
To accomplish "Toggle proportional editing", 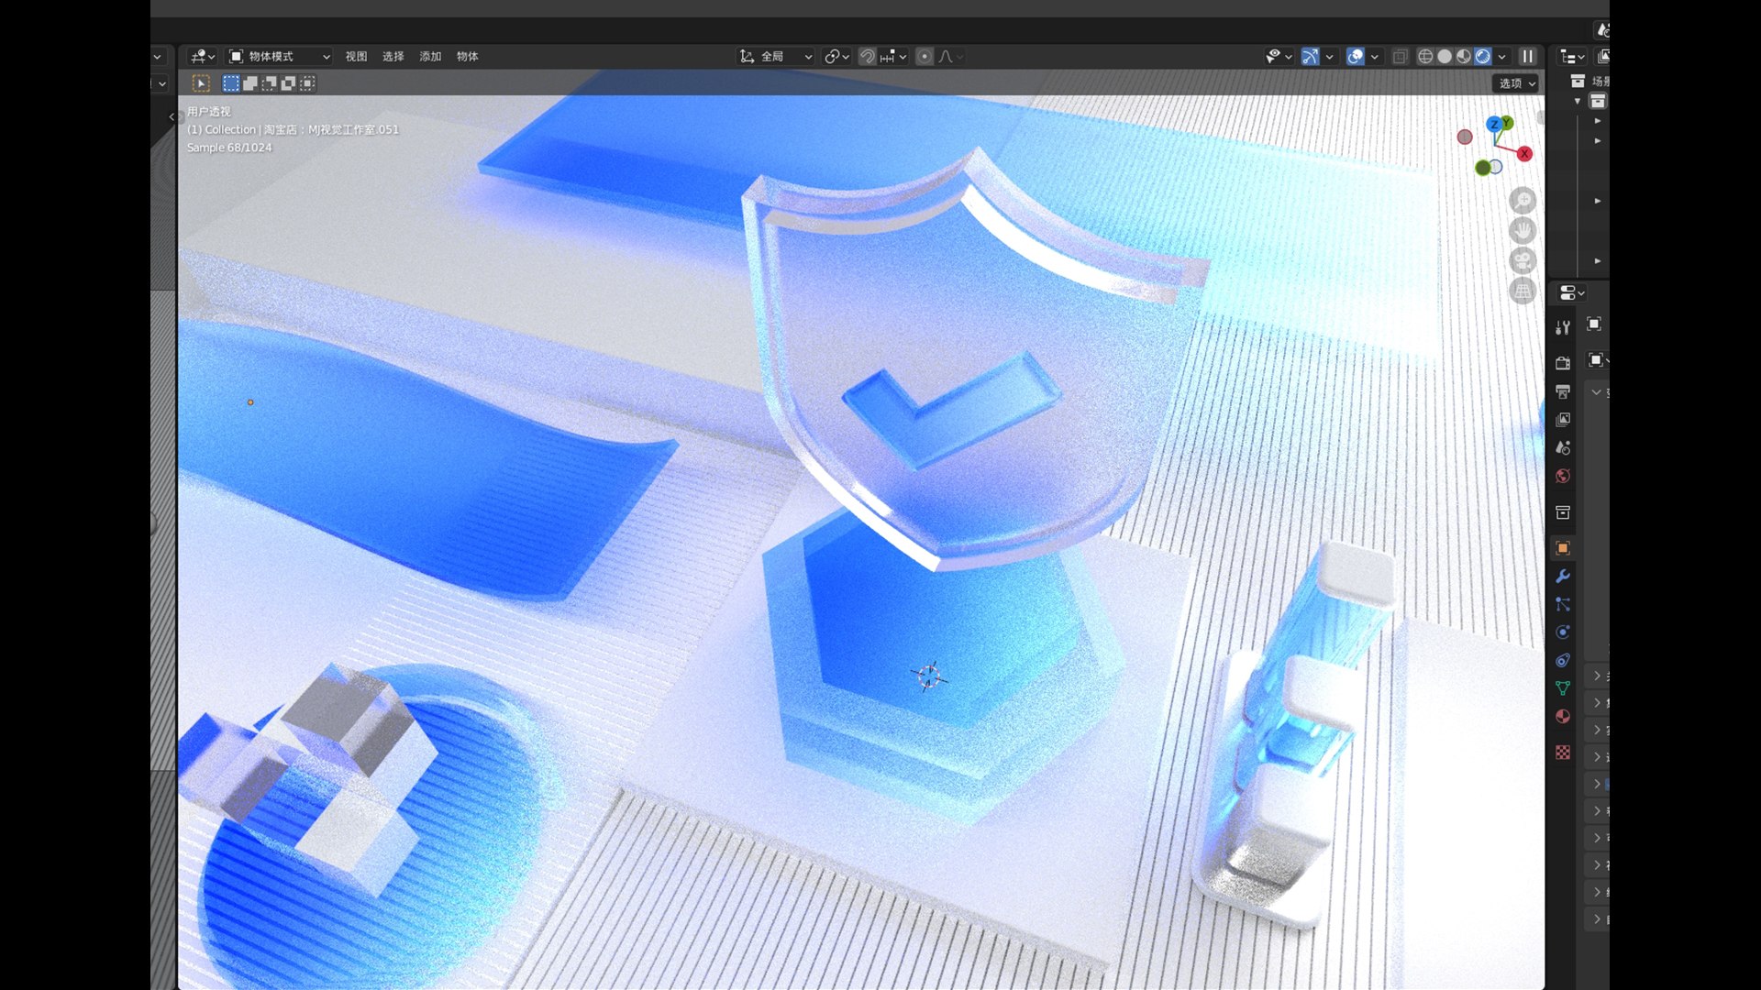I will tap(925, 57).
